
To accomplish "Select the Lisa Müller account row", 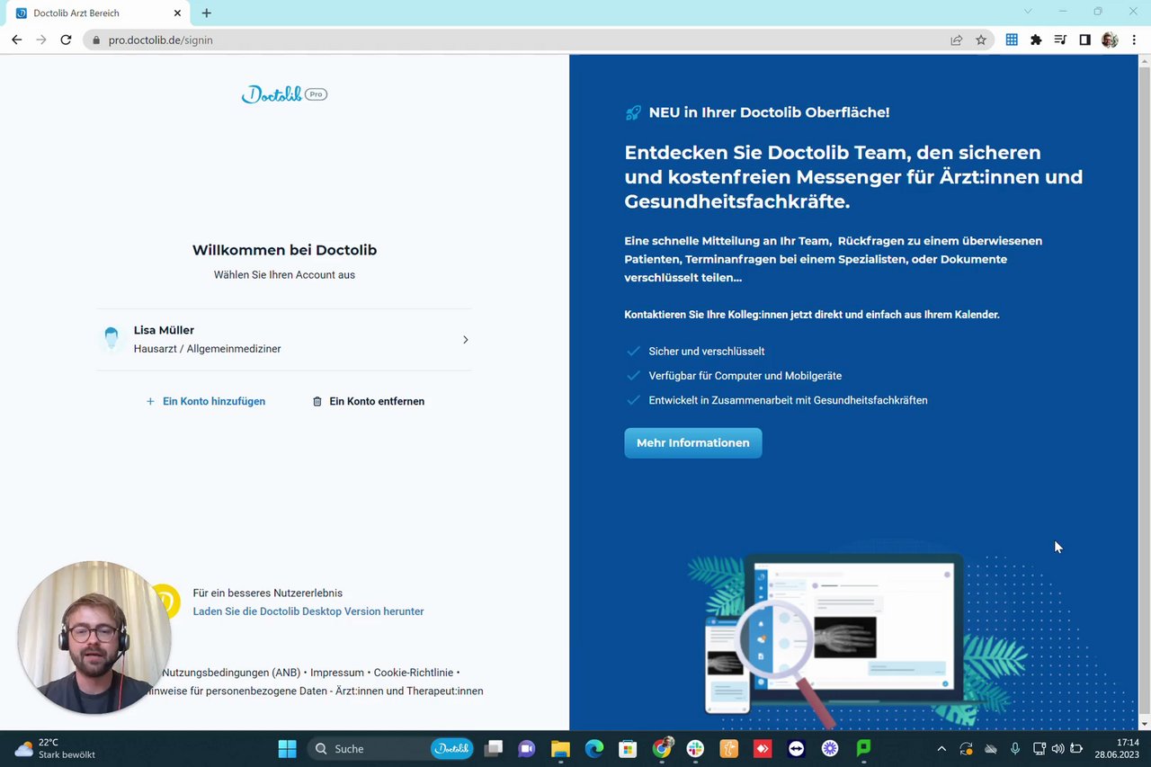I will [284, 339].
